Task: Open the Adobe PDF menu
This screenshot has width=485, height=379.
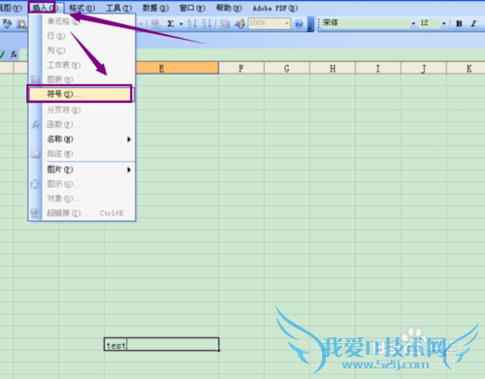Action: pyautogui.click(x=275, y=8)
